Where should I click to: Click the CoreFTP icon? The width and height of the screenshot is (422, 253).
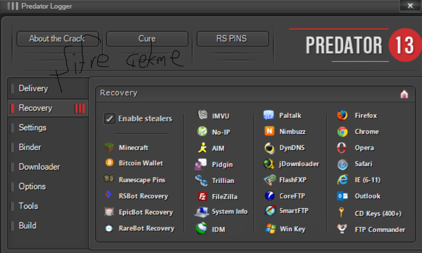click(270, 196)
